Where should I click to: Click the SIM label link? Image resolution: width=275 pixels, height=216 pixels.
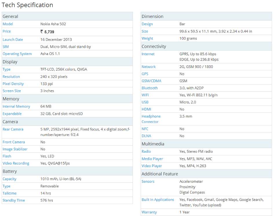click(x=5, y=47)
